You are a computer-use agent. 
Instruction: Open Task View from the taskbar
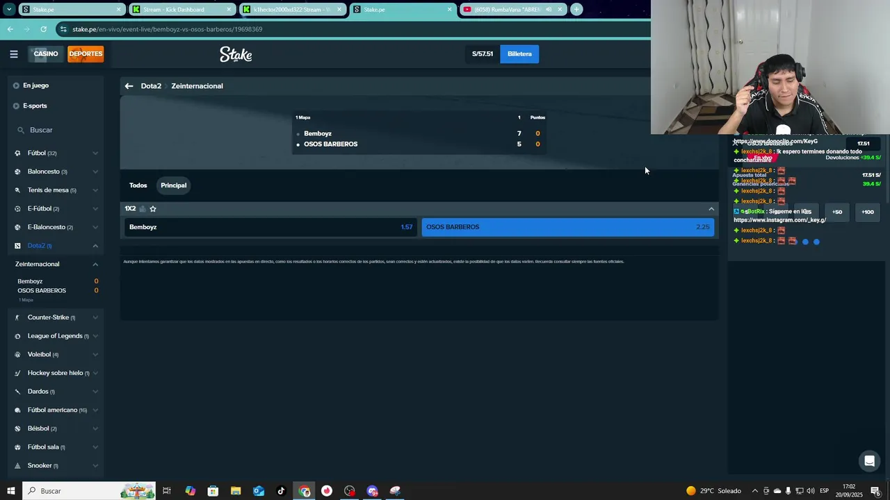click(167, 491)
